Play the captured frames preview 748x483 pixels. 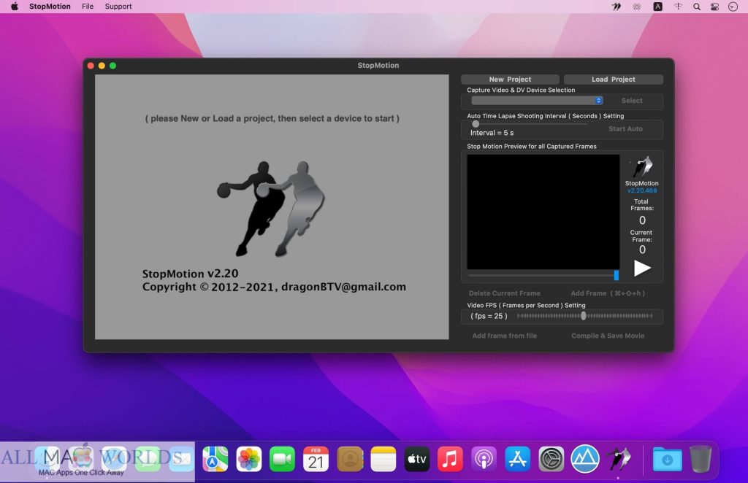click(642, 268)
